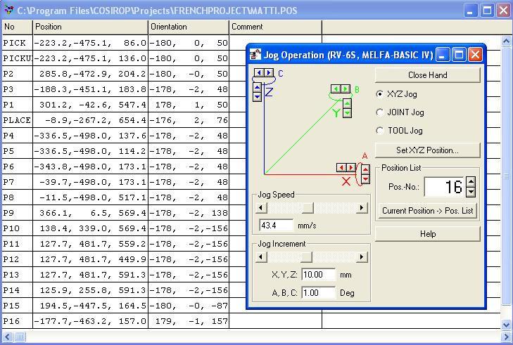
Task: Click P4 position -336.5,-498.0, 137.6
Action: pyautogui.click(x=90, y=136)
